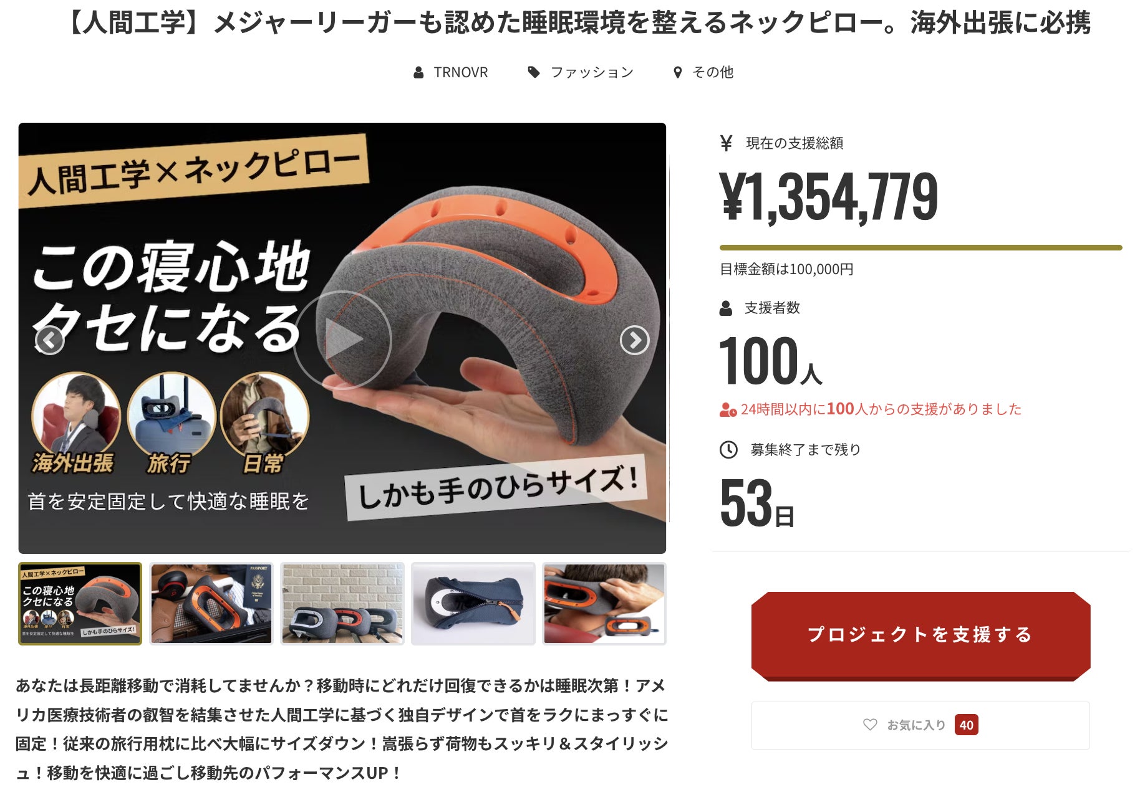This screenshot has height=800, width=1140.
Task: Select the thumbnail of the navy zippered pouch
Action: coord(473,604)
